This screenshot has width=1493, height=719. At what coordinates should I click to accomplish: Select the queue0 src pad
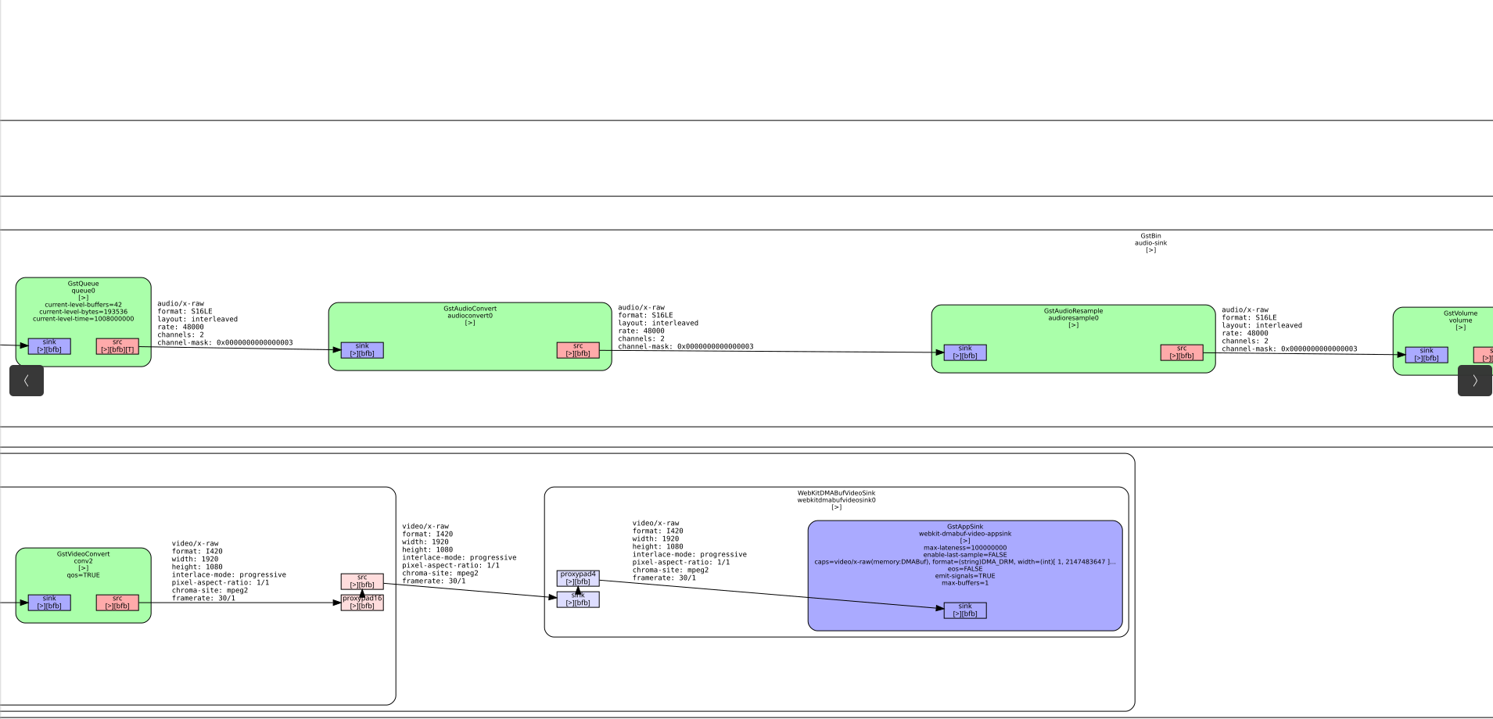(x=117, y=346)
